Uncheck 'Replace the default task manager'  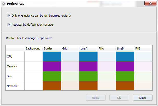9,25
